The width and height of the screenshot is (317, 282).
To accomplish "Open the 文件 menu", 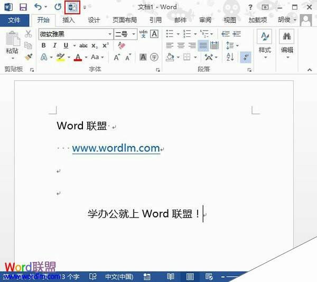I will pos(14,20).
